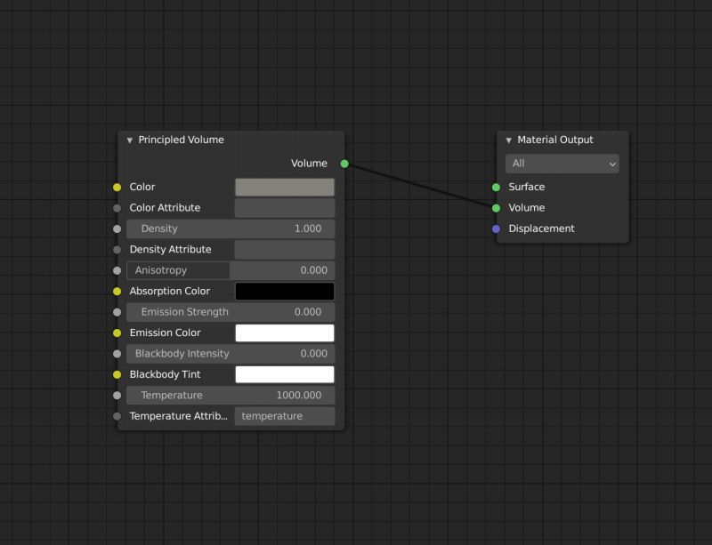
Task: Click the black Absorption Color swatch
Action: tap(284, 291)
